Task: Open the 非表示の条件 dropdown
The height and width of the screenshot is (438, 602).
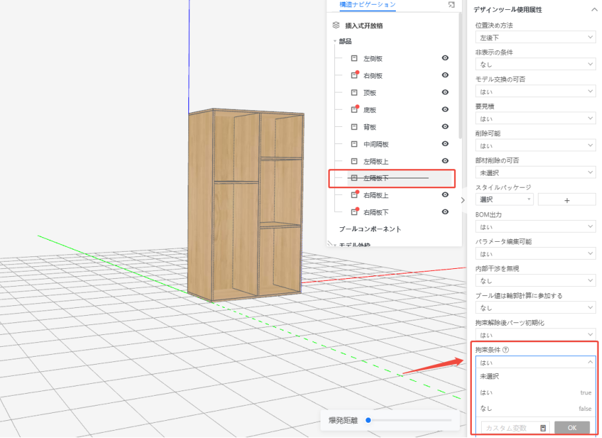Action: 535,65
